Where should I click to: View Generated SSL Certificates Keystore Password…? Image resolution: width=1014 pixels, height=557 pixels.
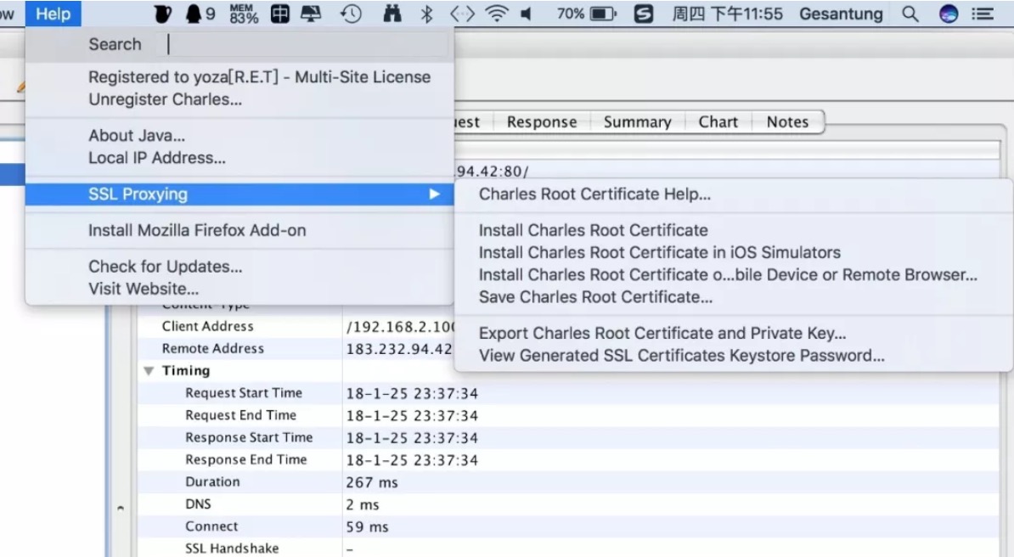682,355
